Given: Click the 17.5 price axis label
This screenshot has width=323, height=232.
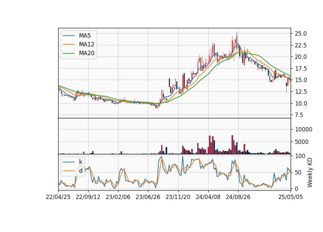Looking at the screenshot, I should point(301,69).
